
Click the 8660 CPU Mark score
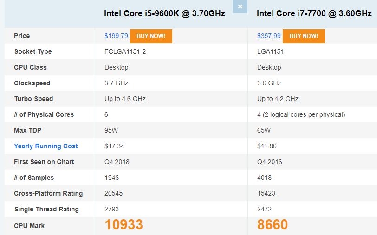click(x=273, y=225)
